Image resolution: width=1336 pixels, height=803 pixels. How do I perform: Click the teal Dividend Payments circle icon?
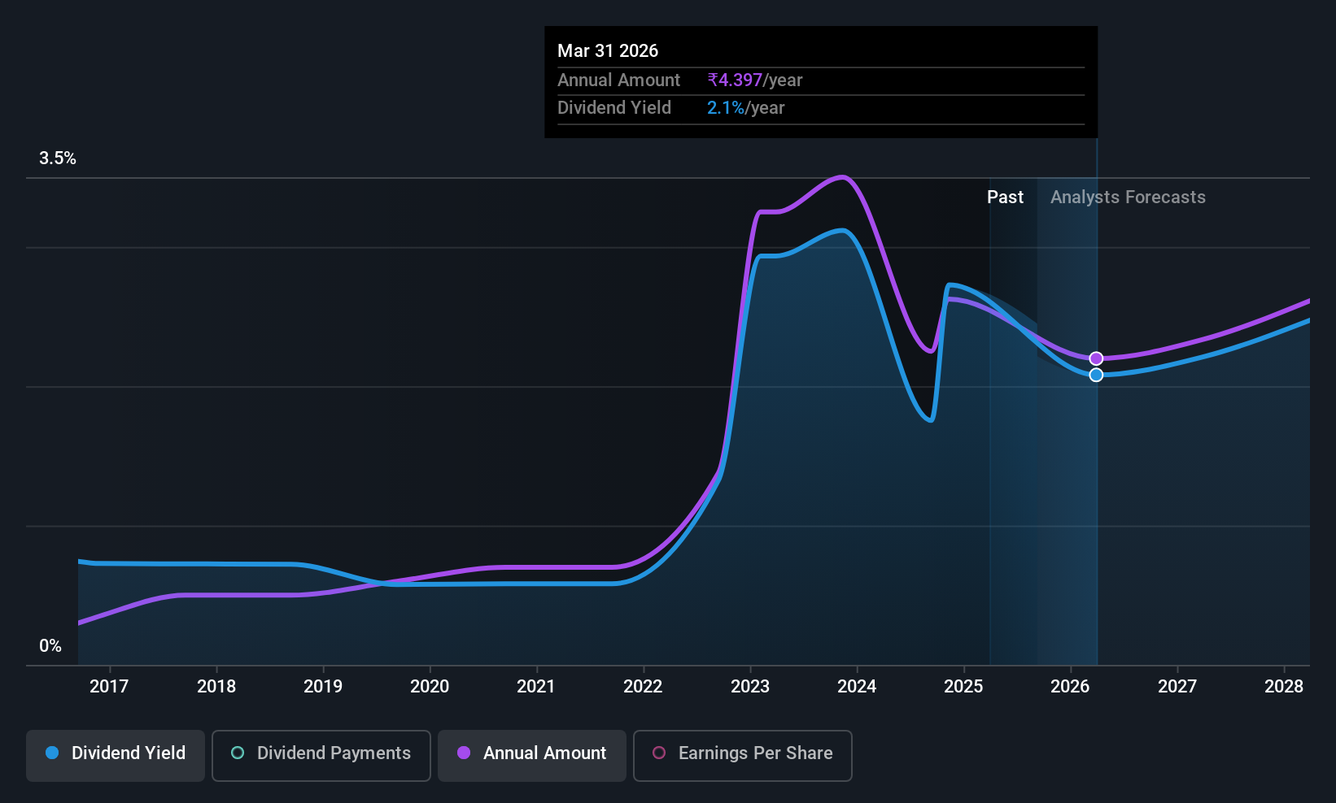tap(238, 753)
